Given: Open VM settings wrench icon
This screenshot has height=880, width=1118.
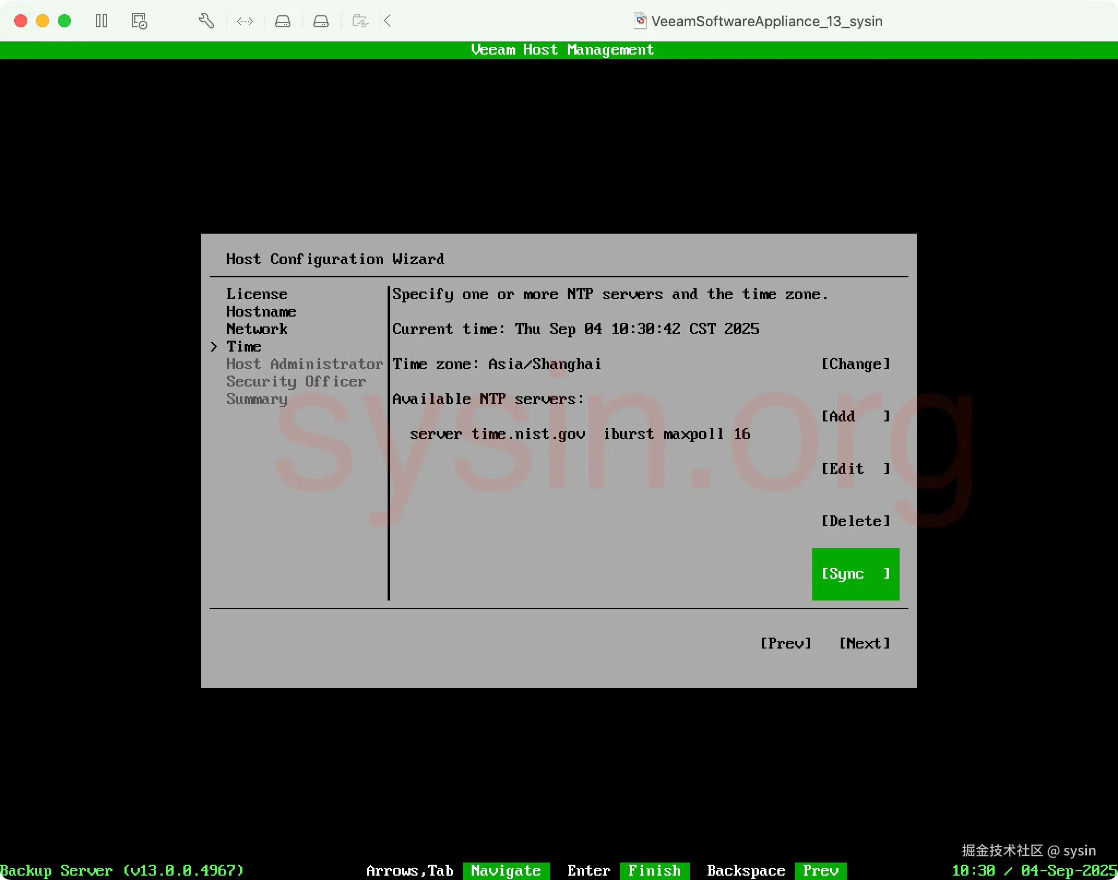Looking at the screenshot, I should tap(206, 21).
